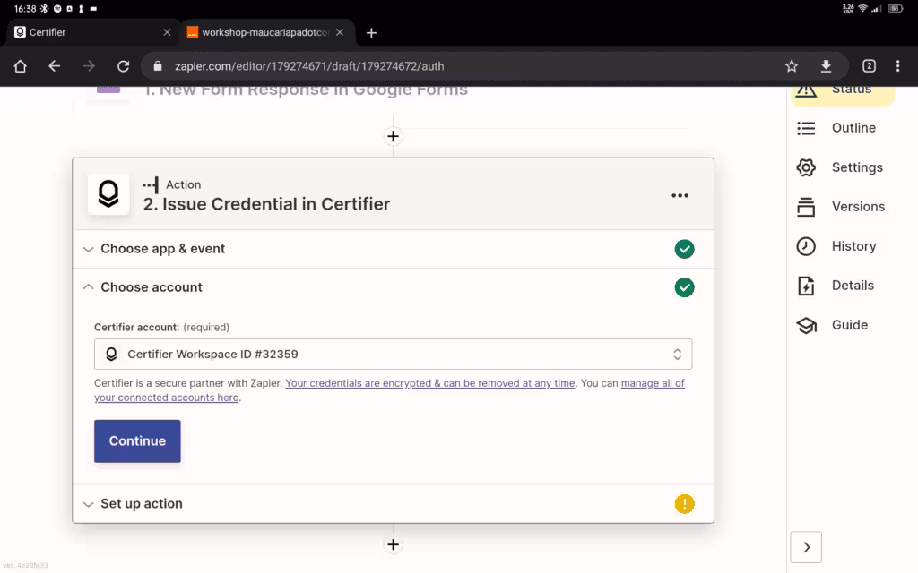The image size is (918, 573).
Task: Bookmark this page with the star icon
Action: [792, 66]
